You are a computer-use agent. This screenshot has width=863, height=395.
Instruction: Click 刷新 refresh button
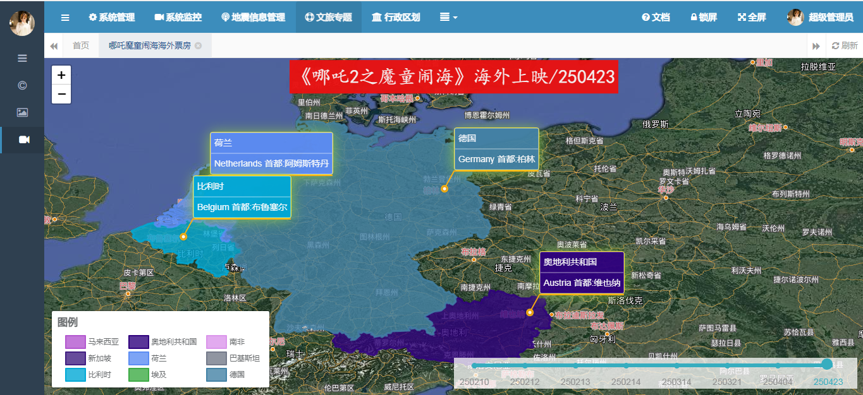click(845, 45)
